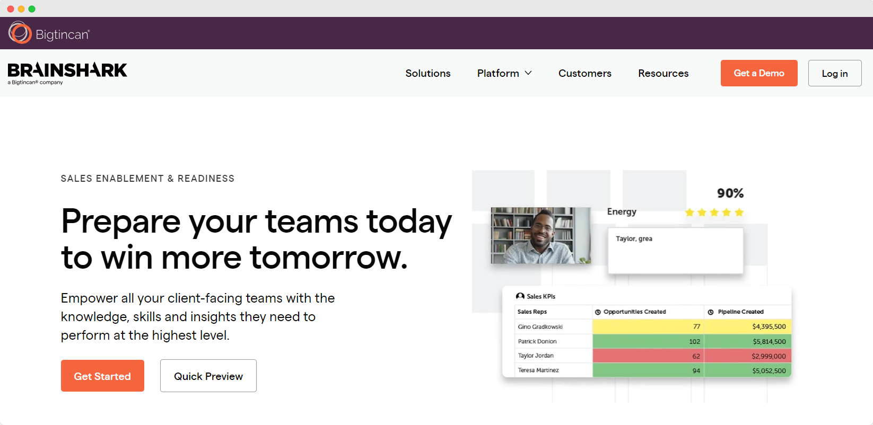Click the five-star rating under 90%

[714, 212]
